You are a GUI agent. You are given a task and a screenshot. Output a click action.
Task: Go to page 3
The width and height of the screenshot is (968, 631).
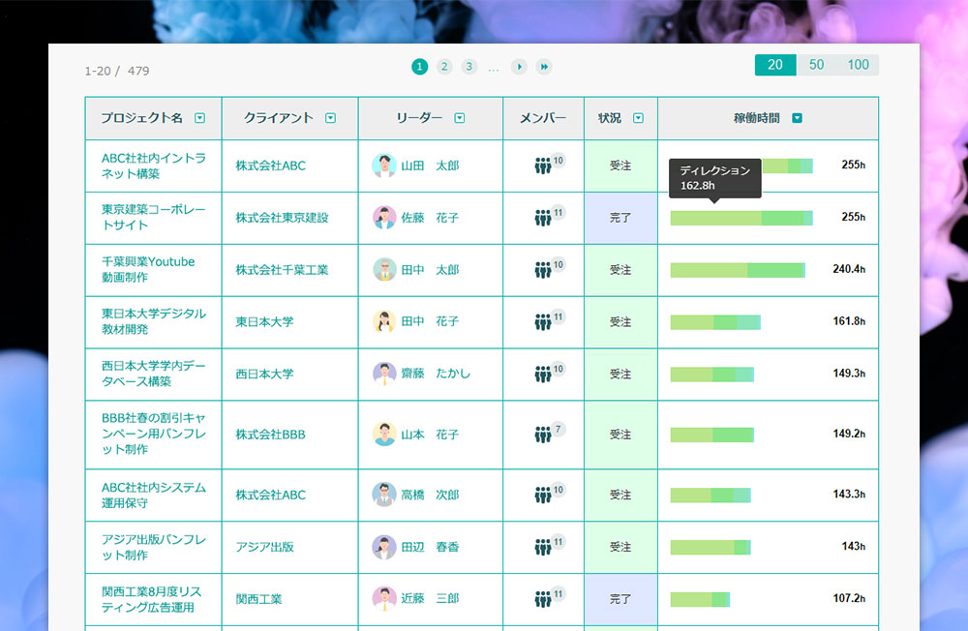[x=469, y=67]
